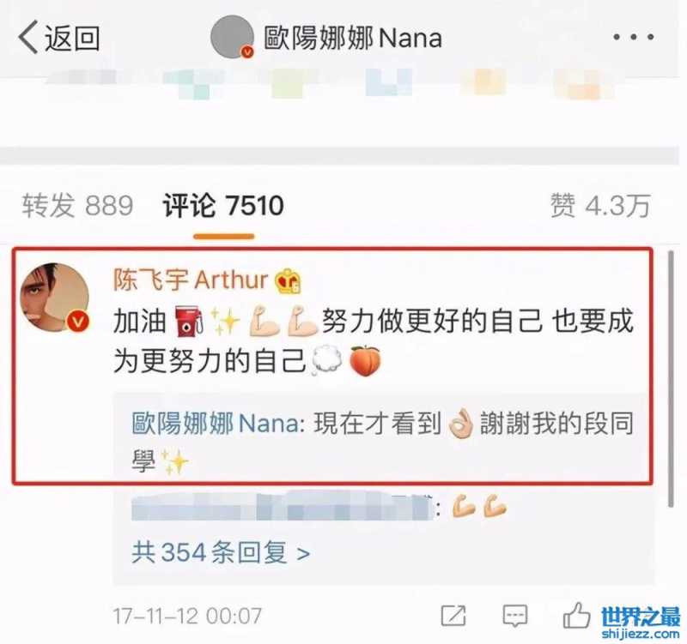Tap the verified badge on header avatar

[247, 52]
